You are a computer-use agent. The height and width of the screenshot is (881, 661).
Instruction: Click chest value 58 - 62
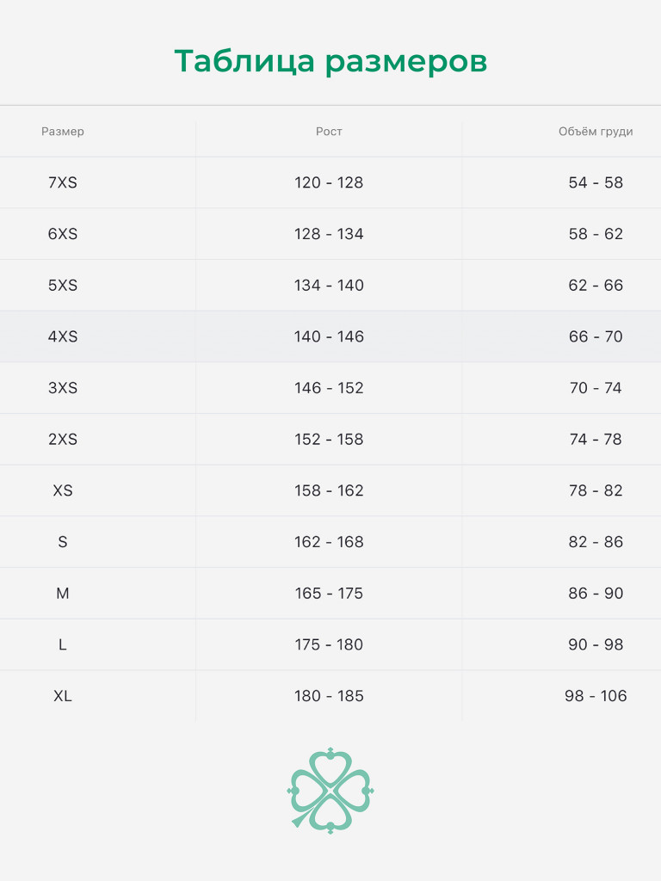[x=596, y=234]
